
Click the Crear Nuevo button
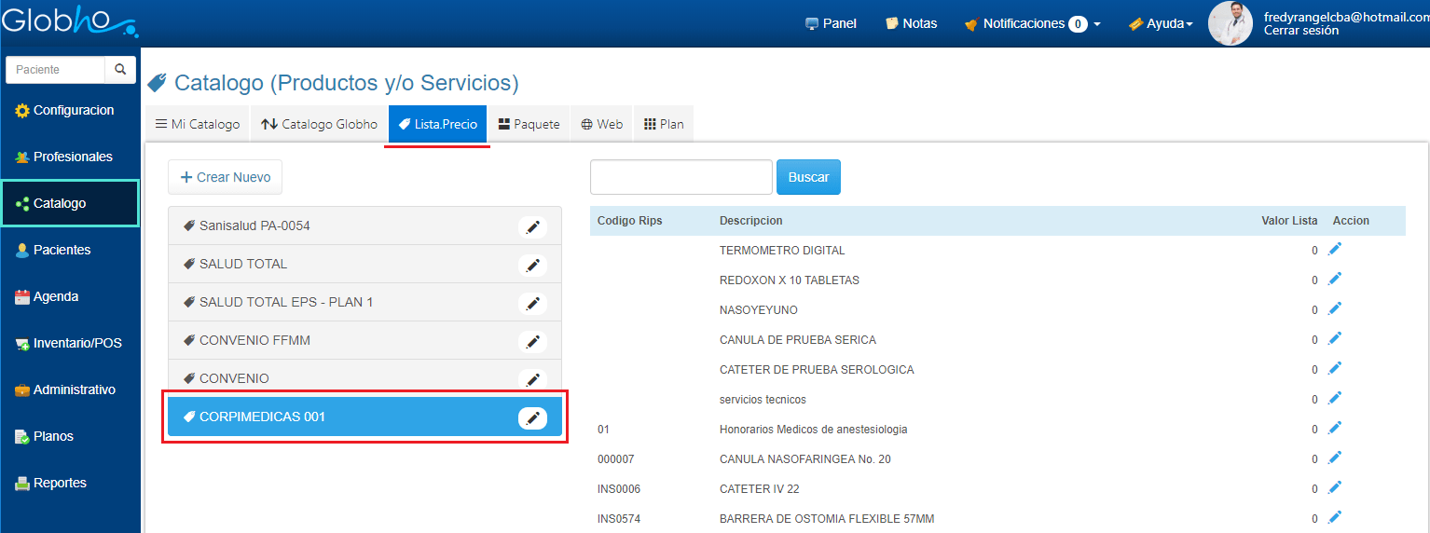(x=225, y=177)
